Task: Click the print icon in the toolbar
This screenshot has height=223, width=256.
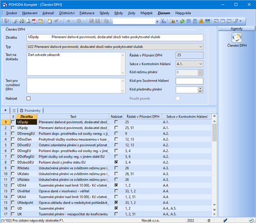Action: click(x=22, y=21)
